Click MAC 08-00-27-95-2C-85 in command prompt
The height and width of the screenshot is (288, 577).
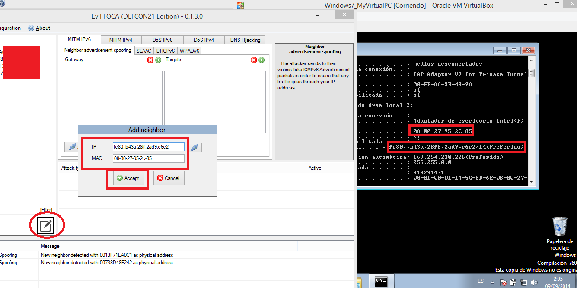click(442, 131)
